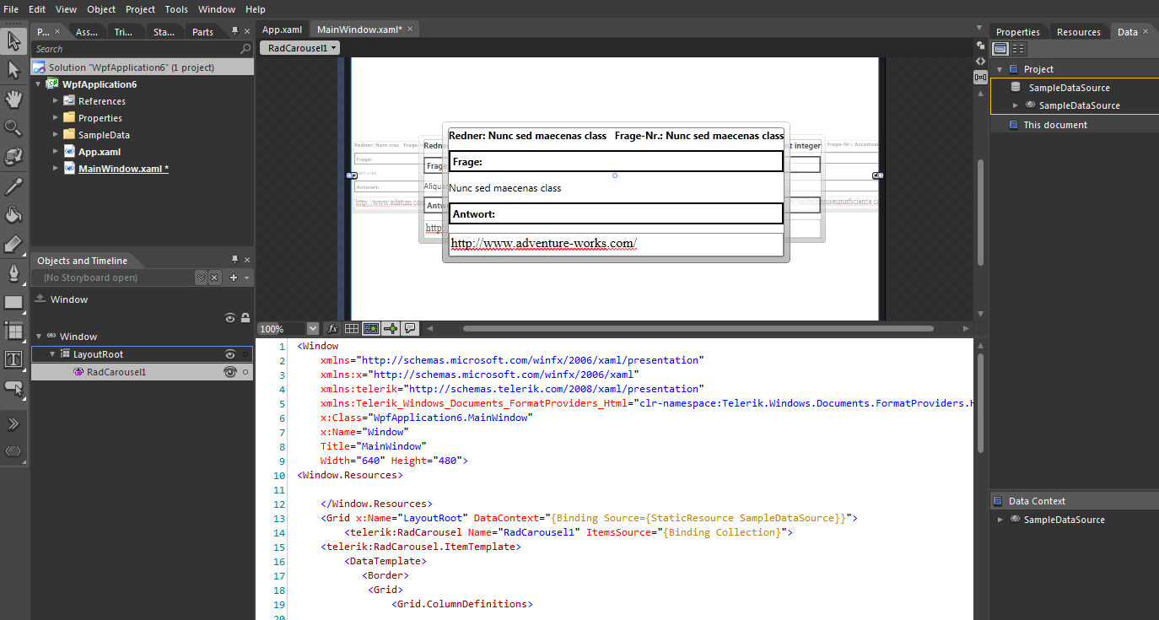Toggle visibility eye for LayoutRoot
This screenshot has width=1159, height=620.
[229, 355]
